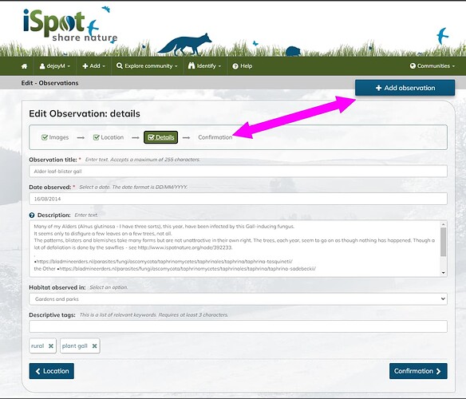This screenshot has height=399, width=466.
Task: Click the Help question mark icon
Action: pos(235,66)
